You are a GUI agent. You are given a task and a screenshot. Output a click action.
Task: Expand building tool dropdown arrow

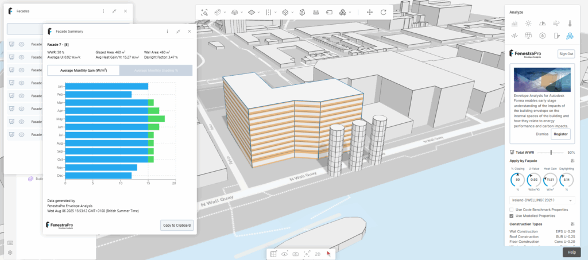click(225, 13)
